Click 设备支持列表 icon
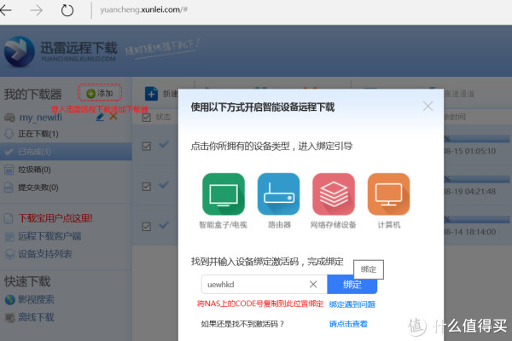 9,254
